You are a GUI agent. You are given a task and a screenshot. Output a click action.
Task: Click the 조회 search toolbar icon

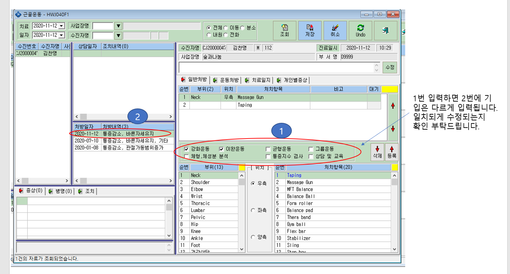pyautogui.click(x=284, y=30)
